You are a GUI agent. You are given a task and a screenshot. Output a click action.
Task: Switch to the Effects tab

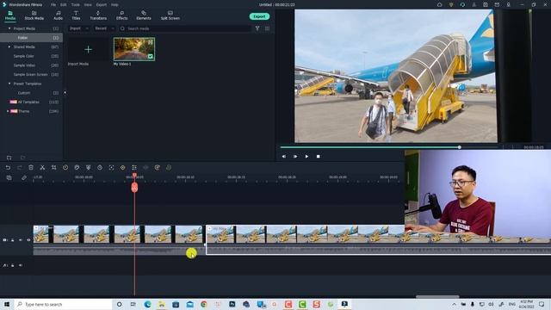click(122, 15)
